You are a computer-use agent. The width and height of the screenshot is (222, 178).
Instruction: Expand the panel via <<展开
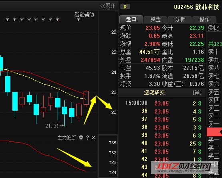tap(107, 6)
